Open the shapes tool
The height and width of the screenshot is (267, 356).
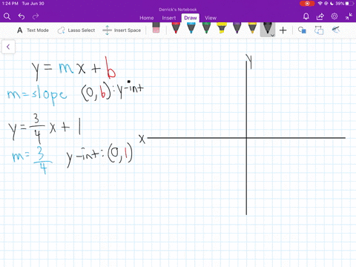coord(302,30)
